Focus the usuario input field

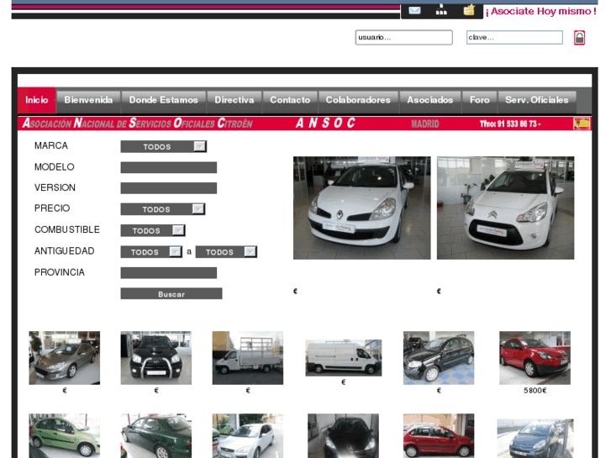click(x=403, y=38)
